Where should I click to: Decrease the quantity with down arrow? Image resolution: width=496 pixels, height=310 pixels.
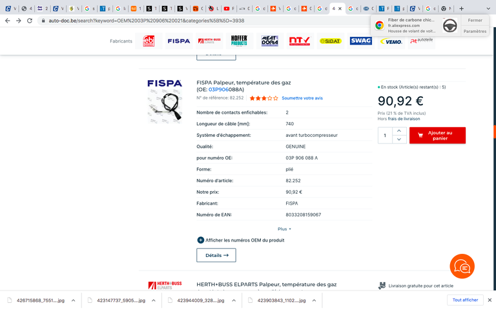click(399, 139)
